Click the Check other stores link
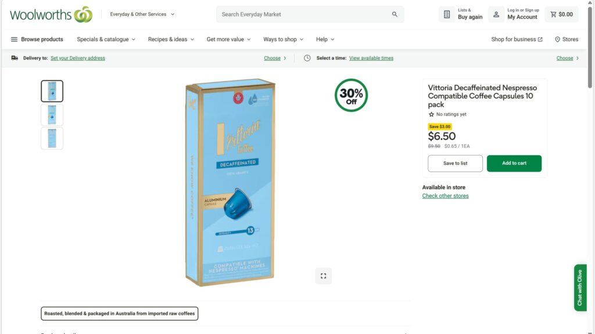The width and height of the screenshot is (595, 334). tap(445, 196)
